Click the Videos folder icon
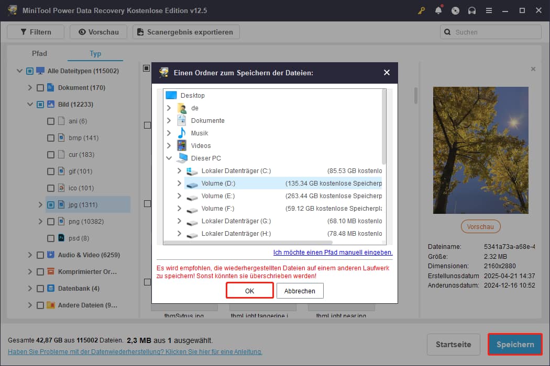 [x=182, y=145]
